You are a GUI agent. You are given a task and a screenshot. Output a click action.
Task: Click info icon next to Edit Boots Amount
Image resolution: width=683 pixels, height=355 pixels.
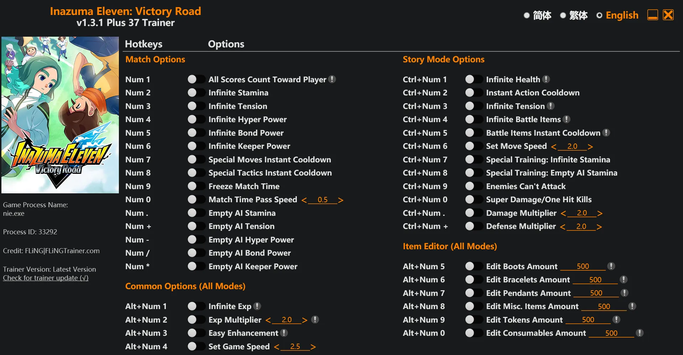click(x=611, y=266)
